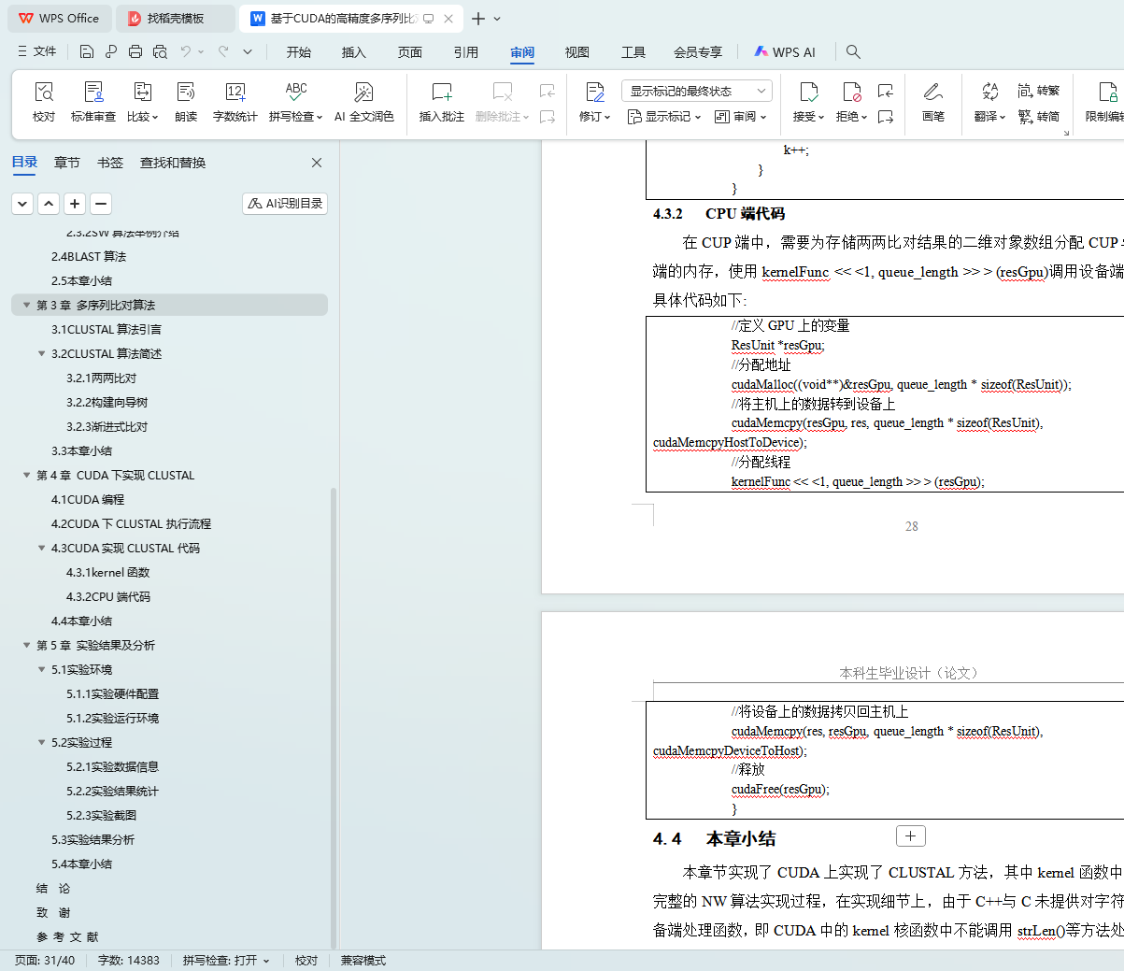Click the 拼写检查 spell check icon

(x=296, y=92)
